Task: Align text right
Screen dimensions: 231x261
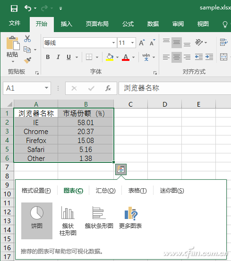Action: pyautogui.click(x=187, y=57)
